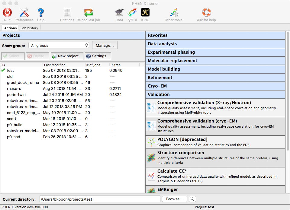Click the New project button
Viewport: 290px width, 210px height.
click(67, 56)
